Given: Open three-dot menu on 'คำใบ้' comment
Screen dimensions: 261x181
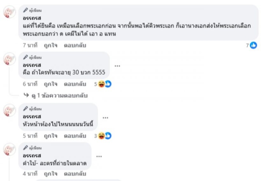Looking at the screenshot, I should pyautogui.click(x=99, y=156).
